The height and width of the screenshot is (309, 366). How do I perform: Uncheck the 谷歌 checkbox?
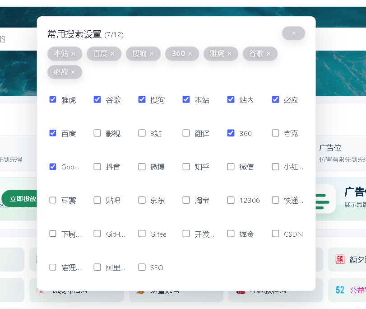click(97, 99)
